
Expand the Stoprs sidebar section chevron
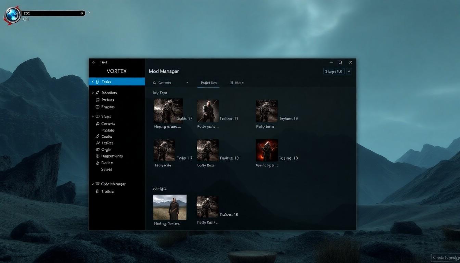(93, 116)
